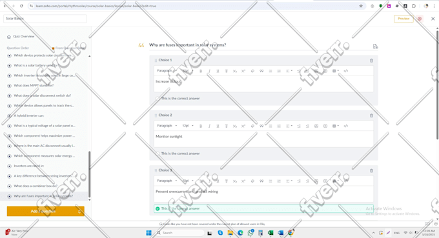Click the main page vertical scrollbar
Image resolution: width=439 pixels, height=238 pixels.
pos(437,84)
